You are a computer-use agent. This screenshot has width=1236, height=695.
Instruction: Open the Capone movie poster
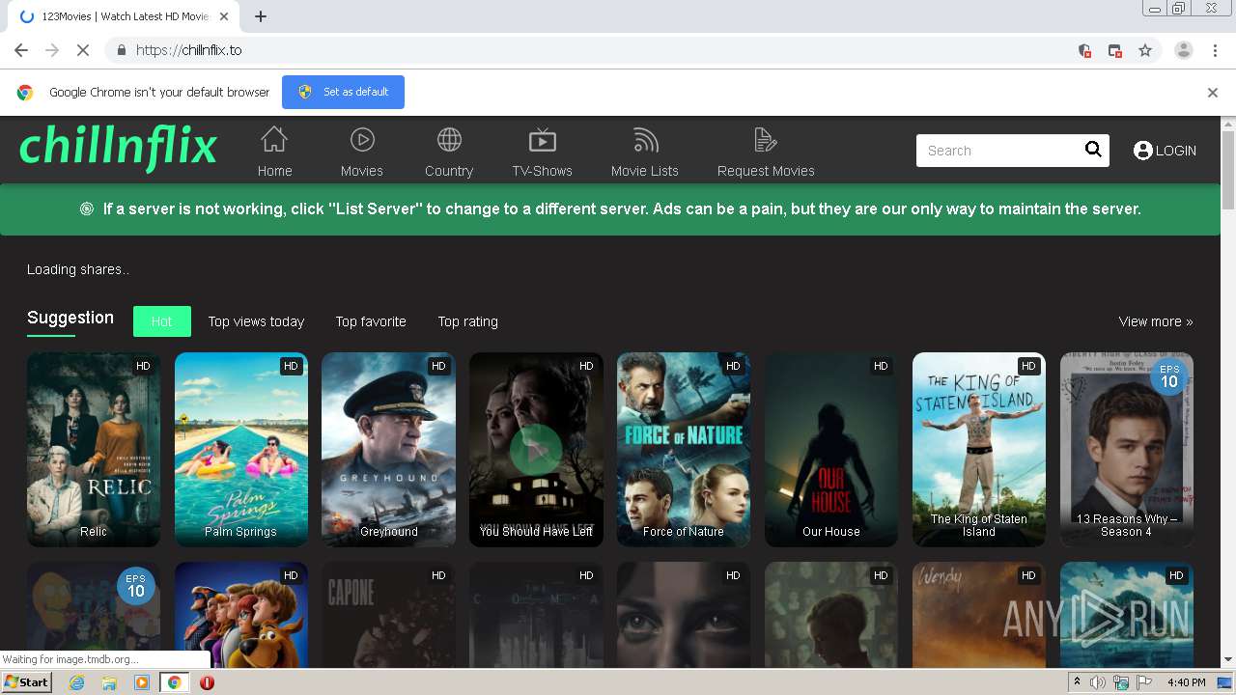point(389,615)
